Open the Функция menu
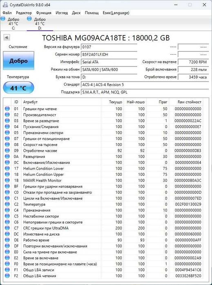 pyautogui.click(x=44, y=13)
